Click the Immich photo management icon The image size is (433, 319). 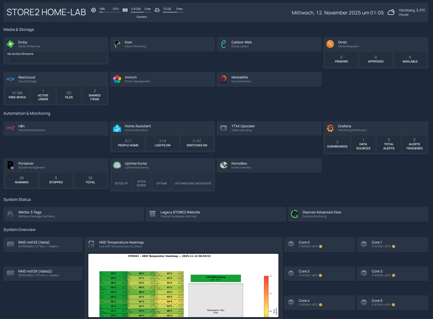117,79
